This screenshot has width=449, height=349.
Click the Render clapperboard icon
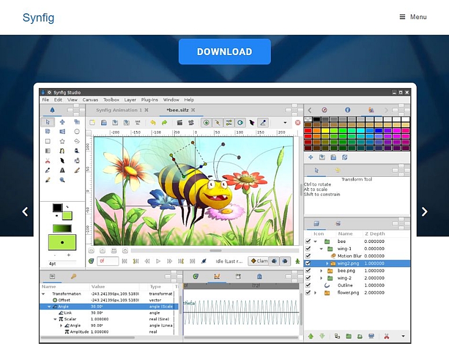[x=179, y=123]
